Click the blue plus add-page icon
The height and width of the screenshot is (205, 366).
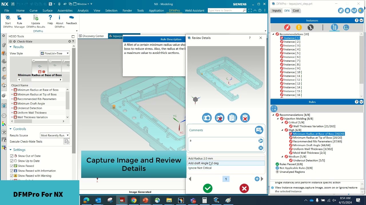pyautogui.click(x=257, y=179)
